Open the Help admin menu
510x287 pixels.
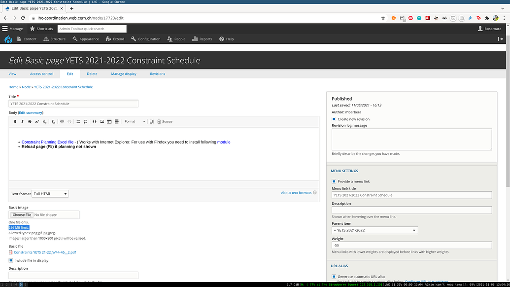pyautogui.click(x=226, y=39)
